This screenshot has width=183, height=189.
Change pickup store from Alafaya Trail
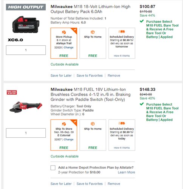[x=68, y=48]
